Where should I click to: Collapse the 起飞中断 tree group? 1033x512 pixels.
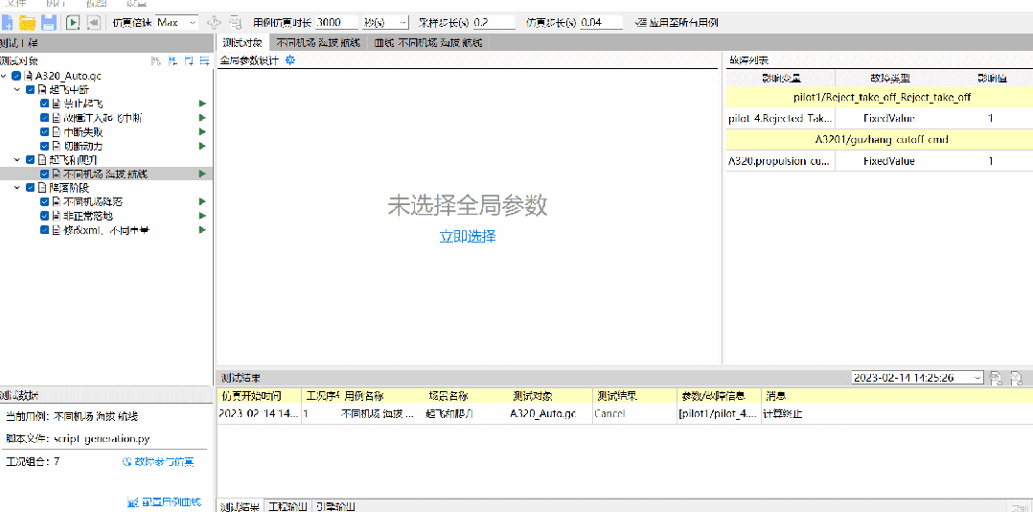pyautogui.click(x=18, y=89)
